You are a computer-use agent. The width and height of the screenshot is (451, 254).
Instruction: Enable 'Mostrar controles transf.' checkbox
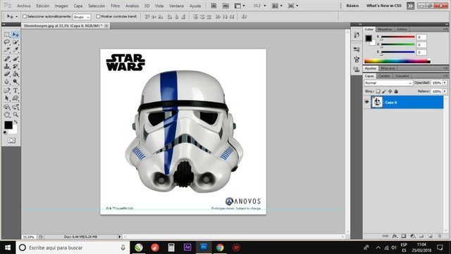click(x=98, y=16)
